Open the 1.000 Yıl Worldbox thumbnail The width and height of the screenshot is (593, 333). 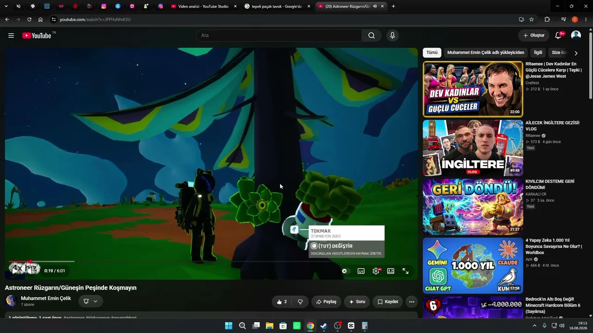(473, 265)
